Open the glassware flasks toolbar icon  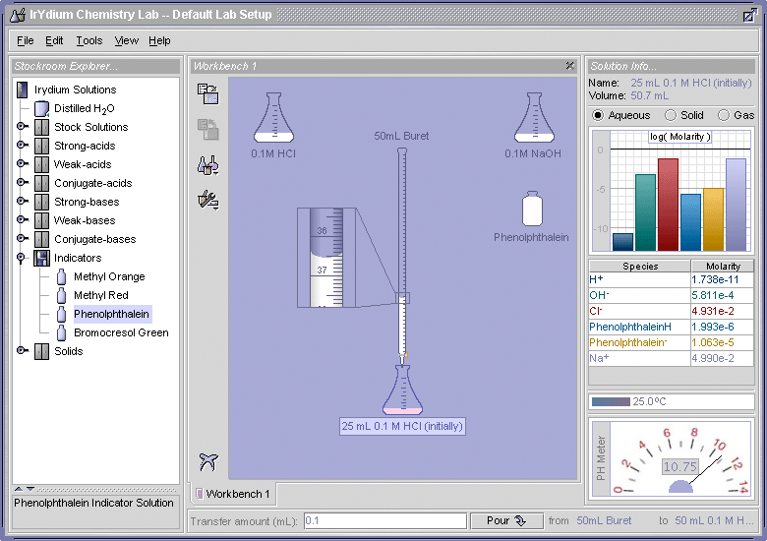(x=207, y=165)
